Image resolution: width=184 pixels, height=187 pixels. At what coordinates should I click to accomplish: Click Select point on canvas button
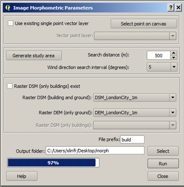point(144,24)
